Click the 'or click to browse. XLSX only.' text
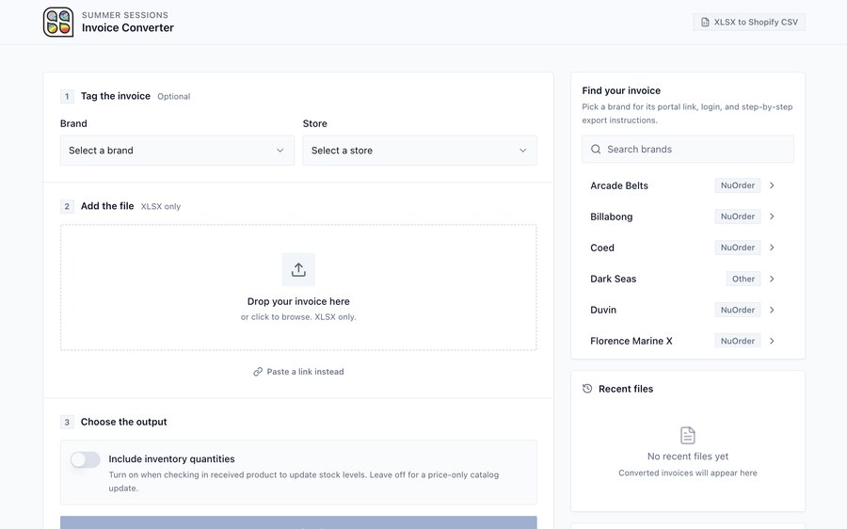The height and width of the screenshot is (529, 847). click(298, 316)
